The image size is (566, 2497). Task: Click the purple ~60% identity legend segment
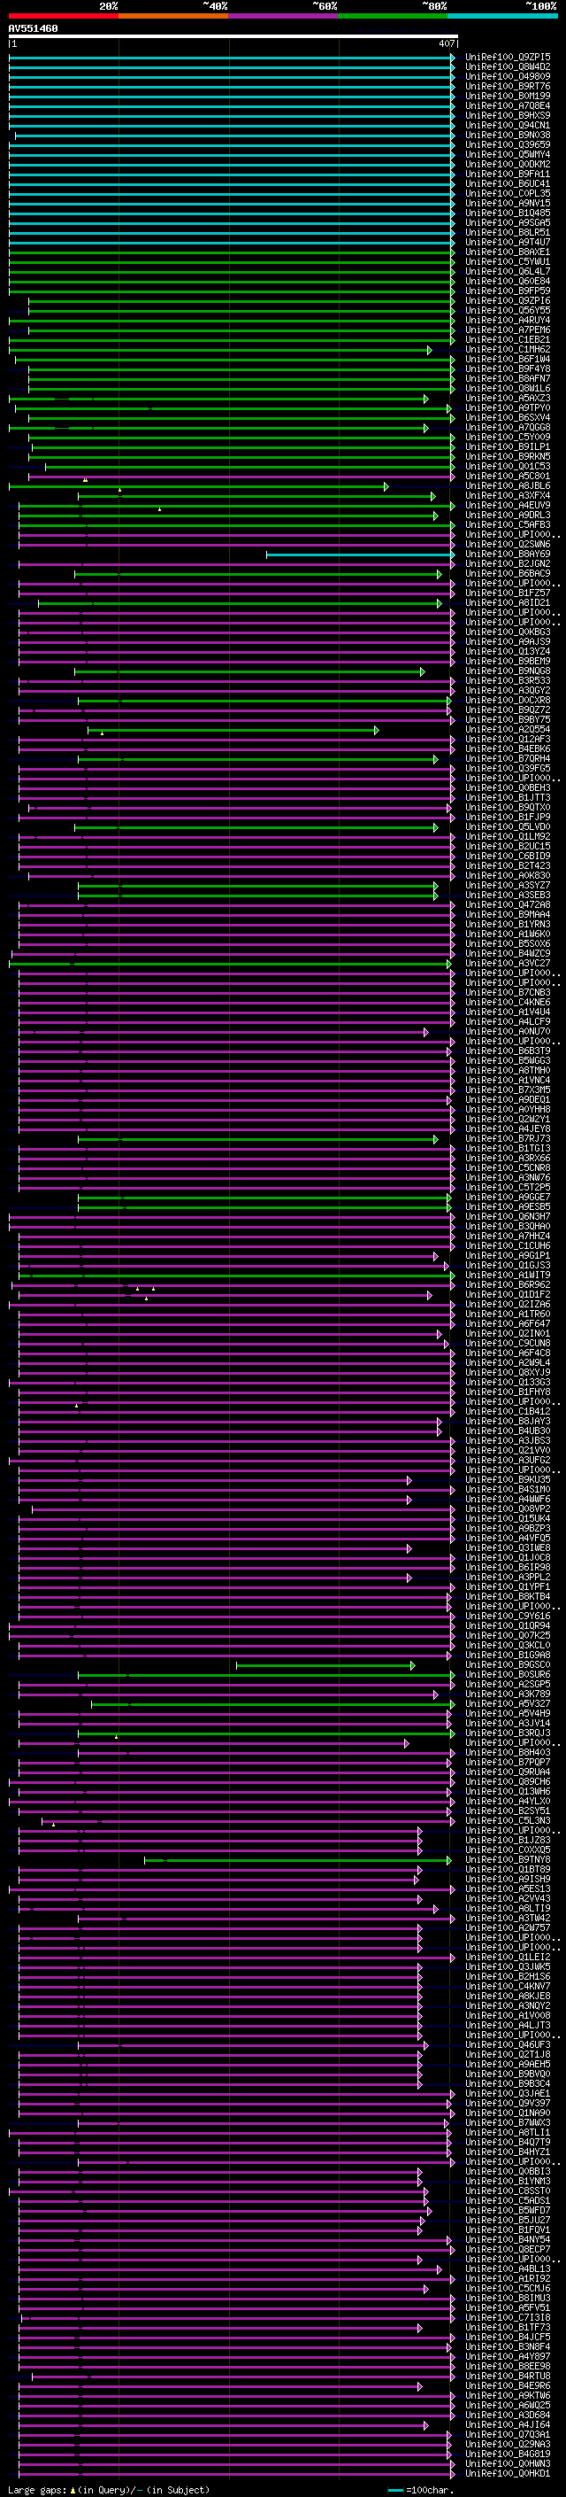pos(284,16)
